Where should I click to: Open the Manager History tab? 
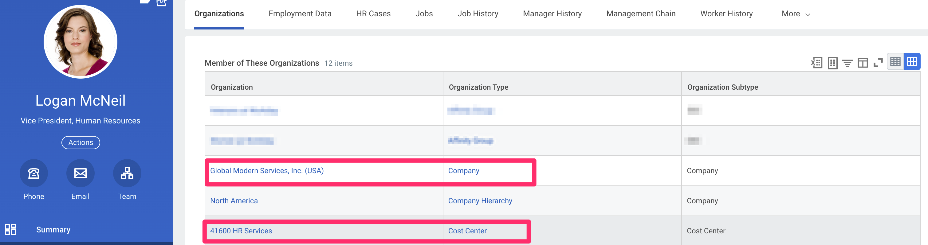pos(552,14)
